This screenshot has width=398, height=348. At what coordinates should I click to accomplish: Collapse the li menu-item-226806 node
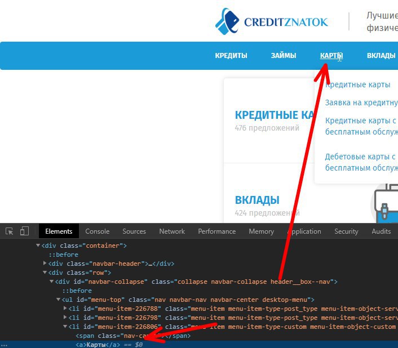[x=65, y=327]
